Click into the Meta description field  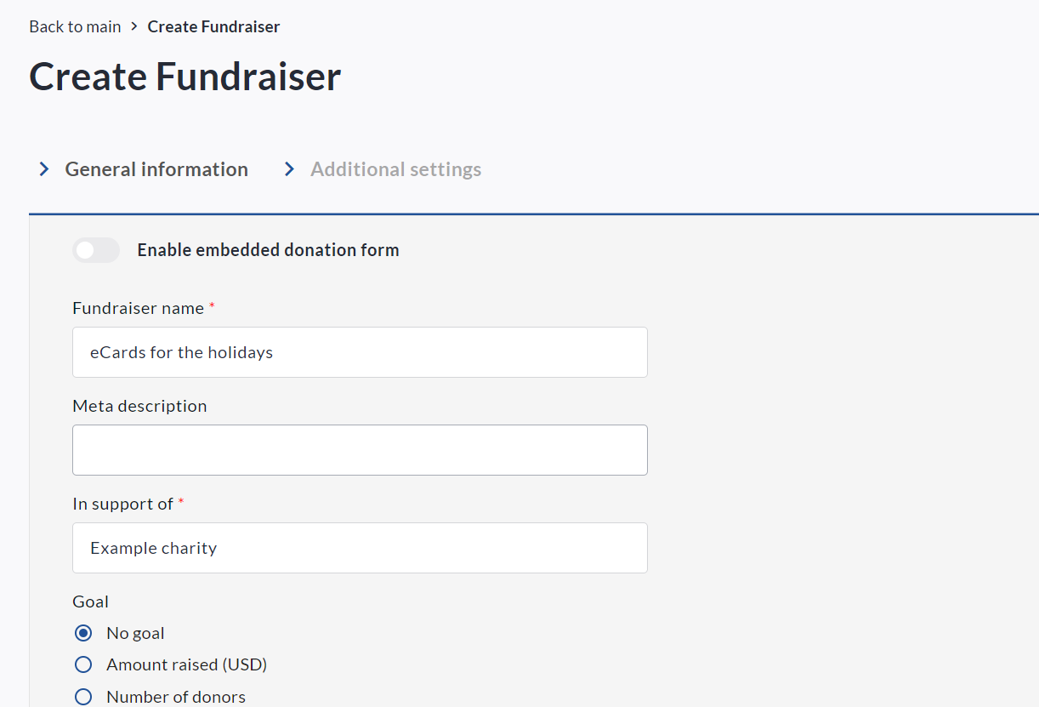coord(360,450)
